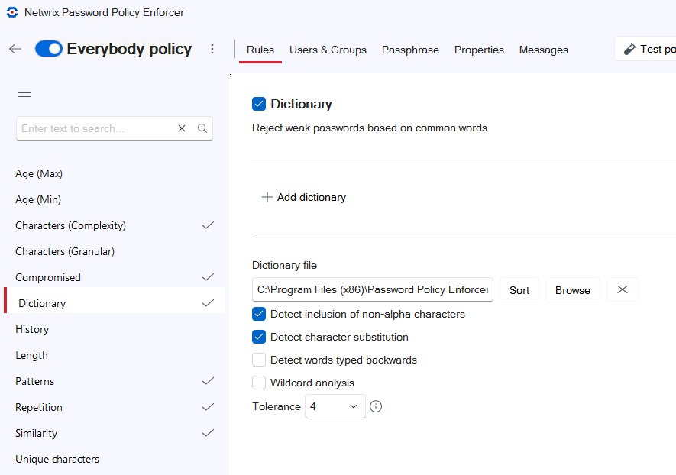This screenshot has width=676, height=475.
Task: Click the Test policy pencil icon
Action: pos(630,49)
